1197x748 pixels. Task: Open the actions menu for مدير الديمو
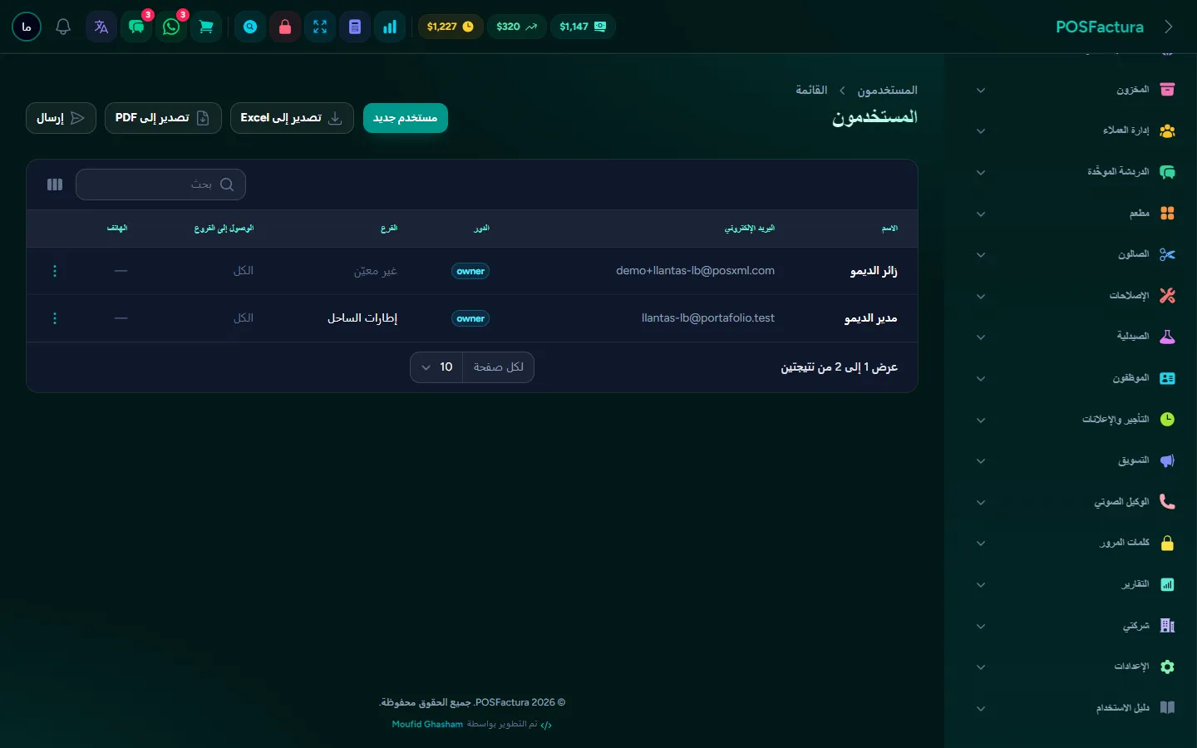[55, 318]
